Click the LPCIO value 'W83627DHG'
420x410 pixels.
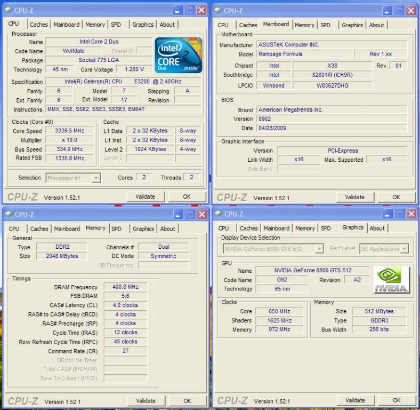pos(333,85)
